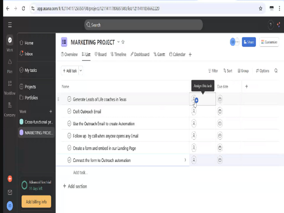Open the envelope icon in left rail
The width and height of the screenshot is (284, 213).
[x=10, y=192]
